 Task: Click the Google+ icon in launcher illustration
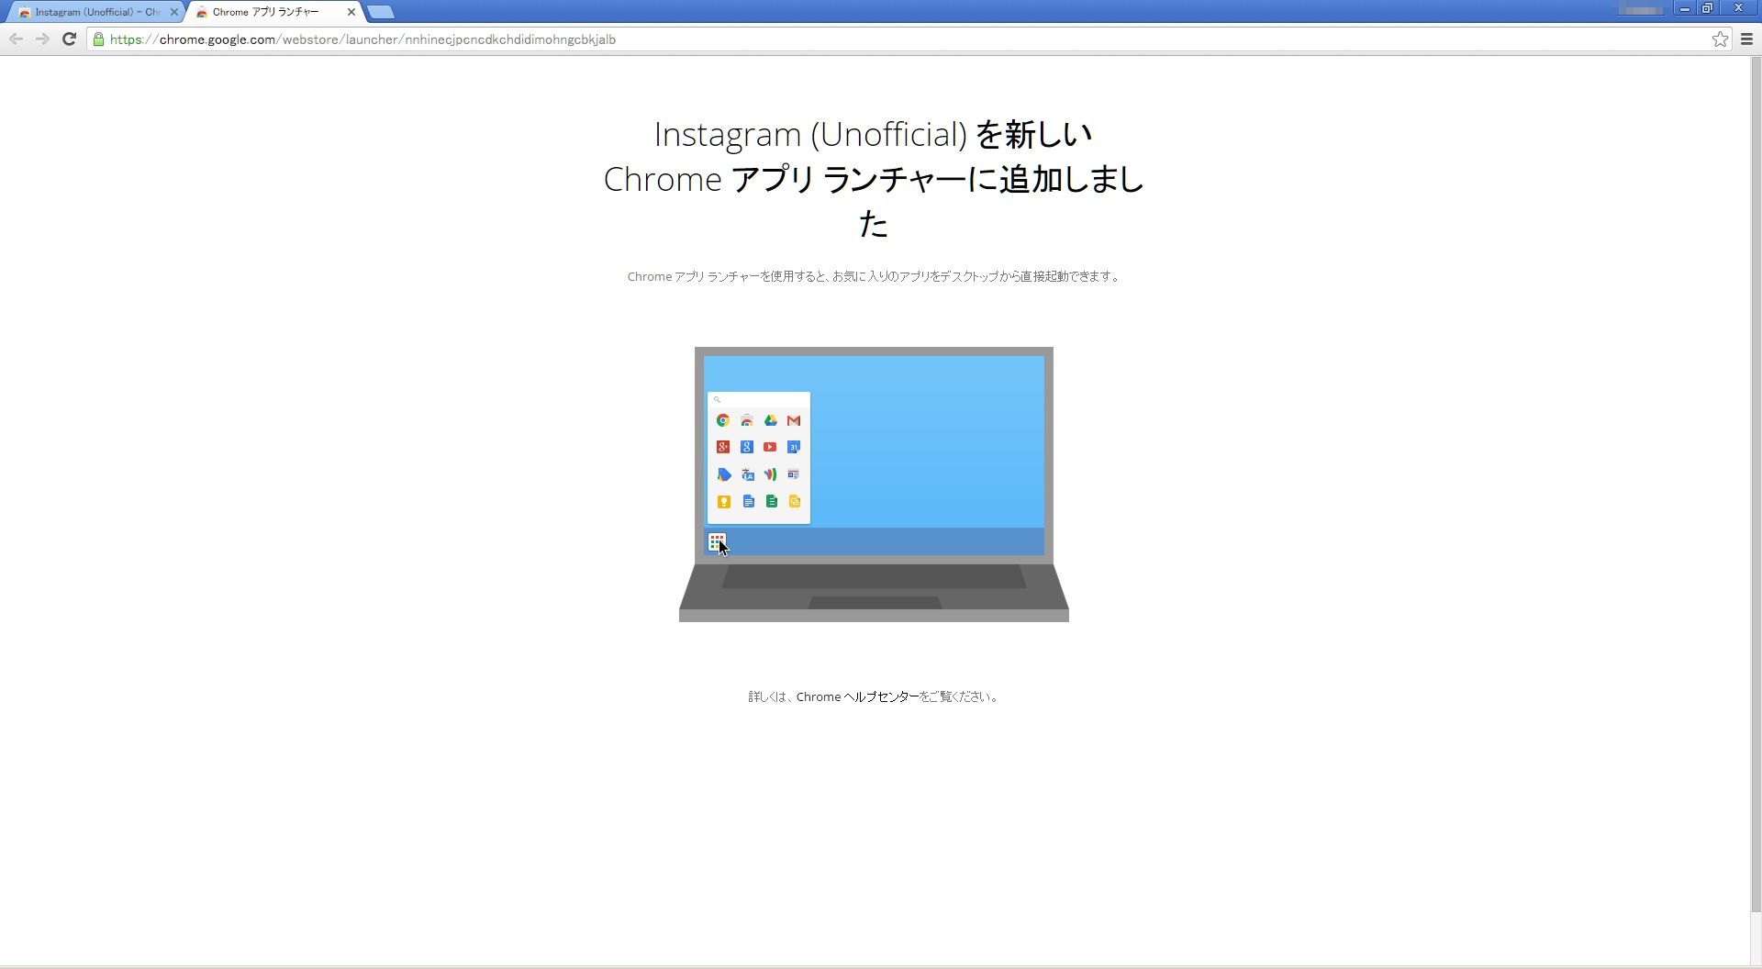[723, 447]
